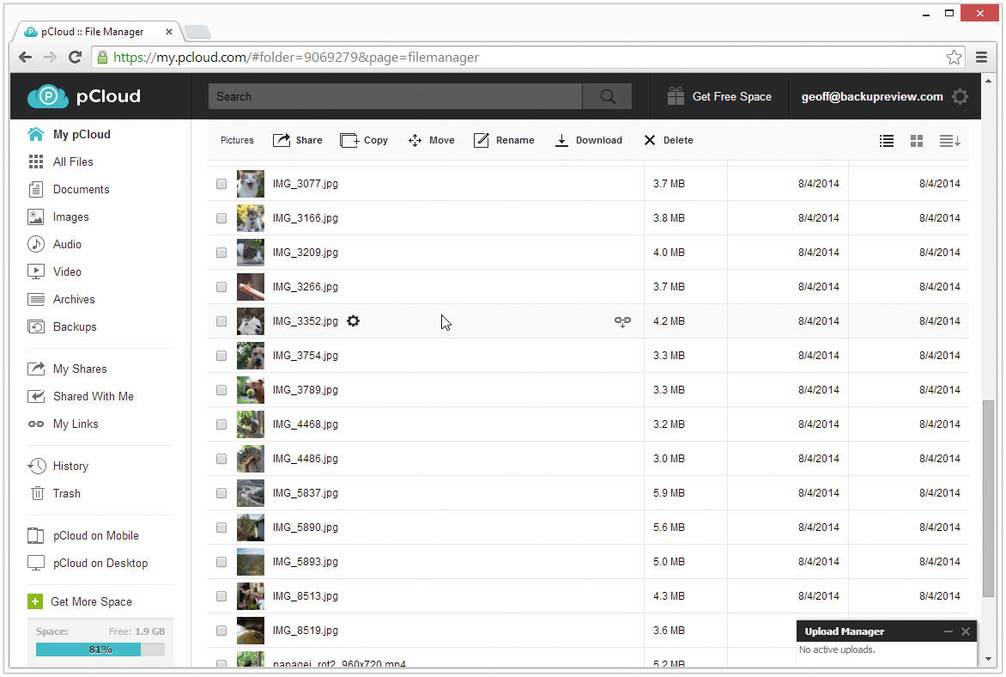Image resolution: width=1006 pixels, height=677 pixels.
Task: Close the pCloud File Manager tab
Action: (x=169, y=32)
